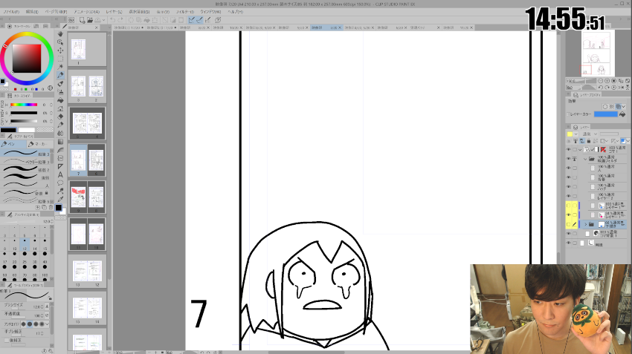Open the anti-aliasing dropdown arrow
The height and width of the screenshot is (354, 632).
[x=47, y=324]
